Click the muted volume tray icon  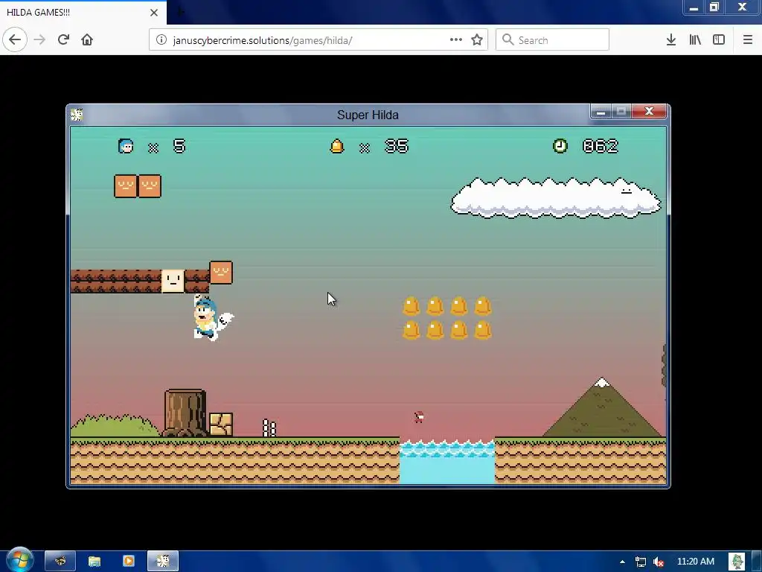(x=659, y=562)
